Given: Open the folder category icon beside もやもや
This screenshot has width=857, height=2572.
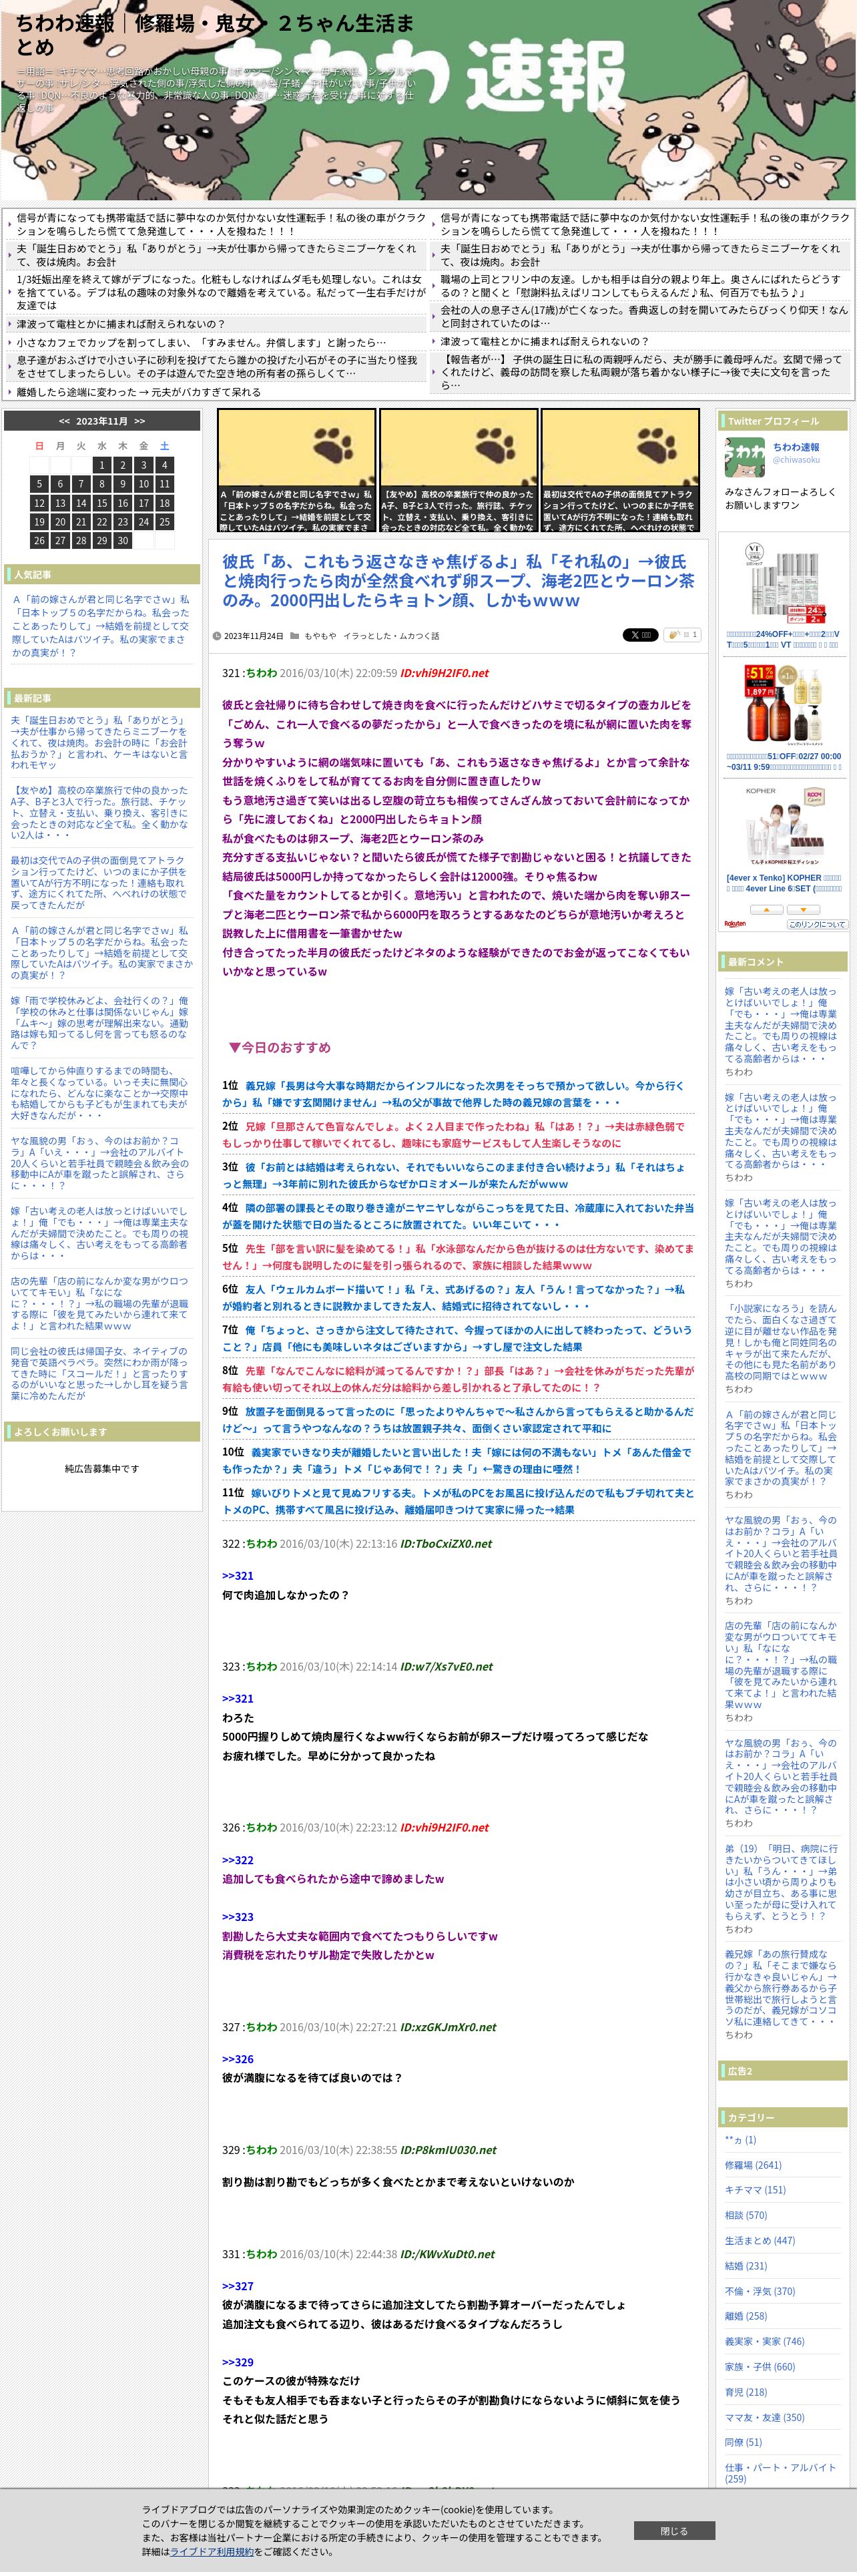Looking at the screenshot, I should (294, 636).
